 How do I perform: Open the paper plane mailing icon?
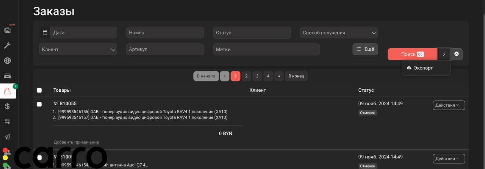pos(7,137)
